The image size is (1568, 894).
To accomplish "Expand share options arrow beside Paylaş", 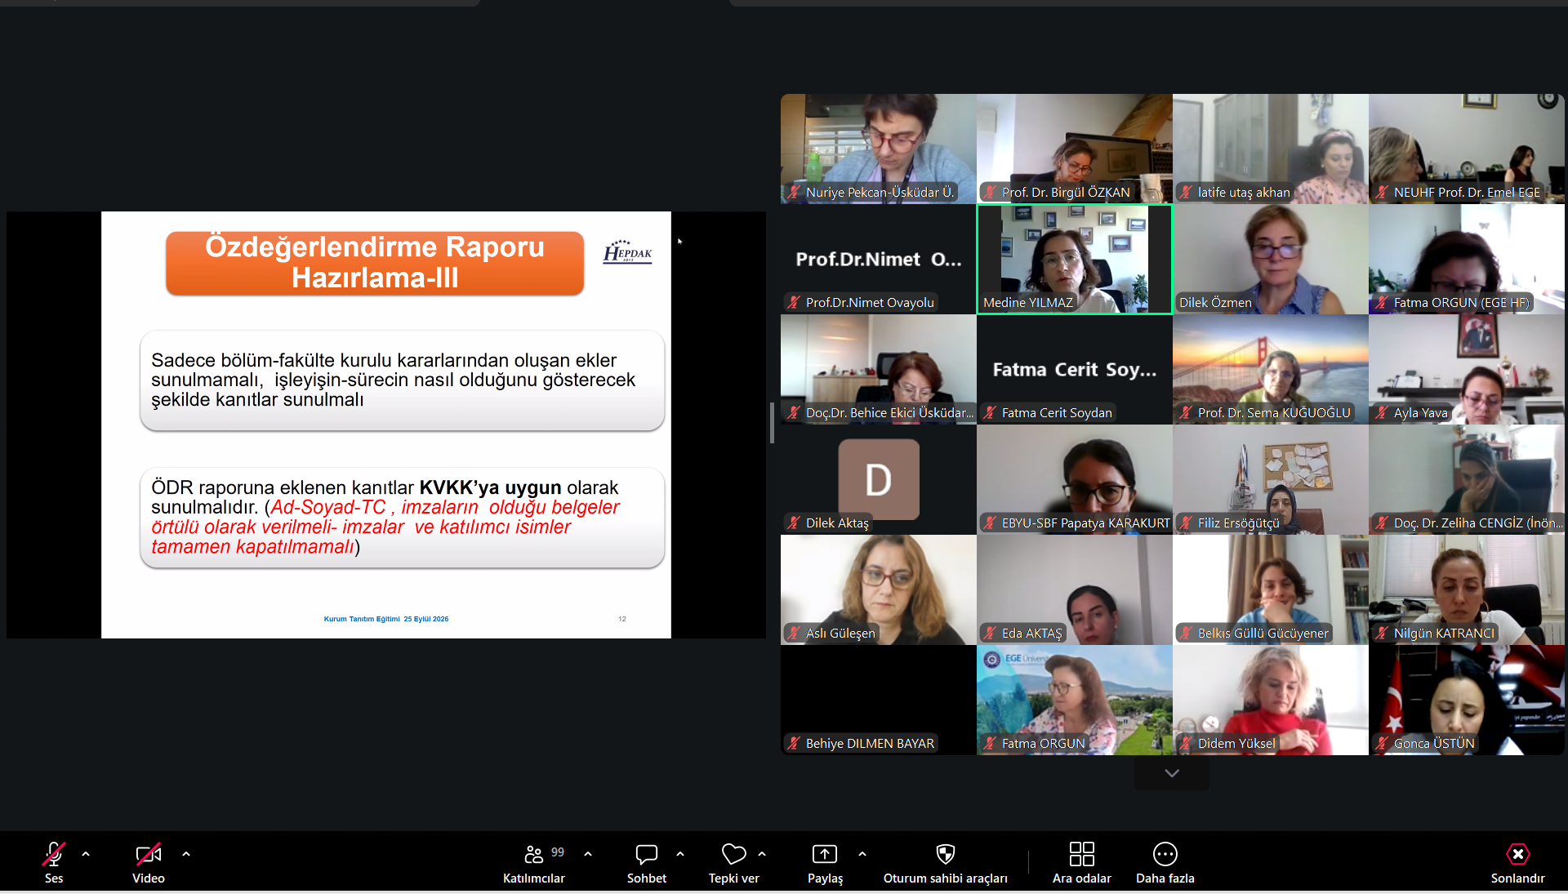I will (862, 854).
